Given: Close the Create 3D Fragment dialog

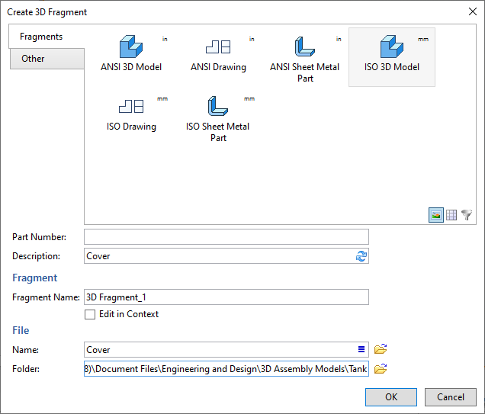Looking at the screenshot, I should (472, 11).
